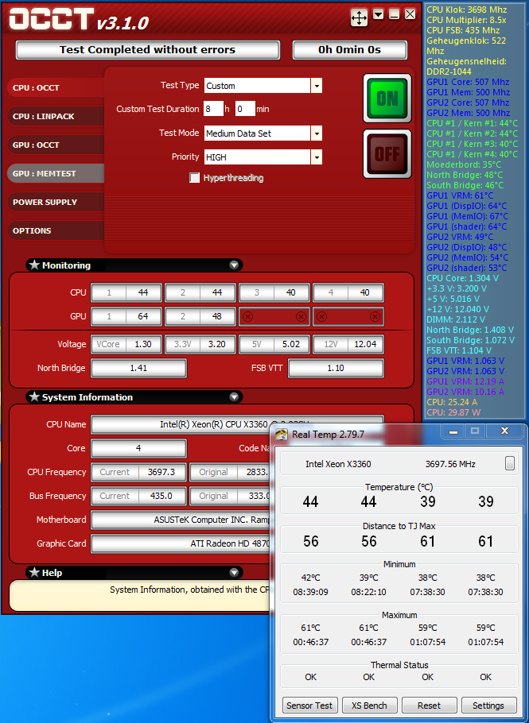Click the 3.3V voltage reading box

(x=200, y=344)
